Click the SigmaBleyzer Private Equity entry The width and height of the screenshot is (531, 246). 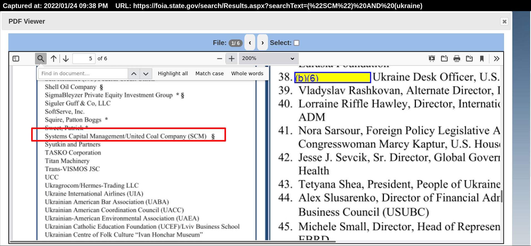click(114, 95)
